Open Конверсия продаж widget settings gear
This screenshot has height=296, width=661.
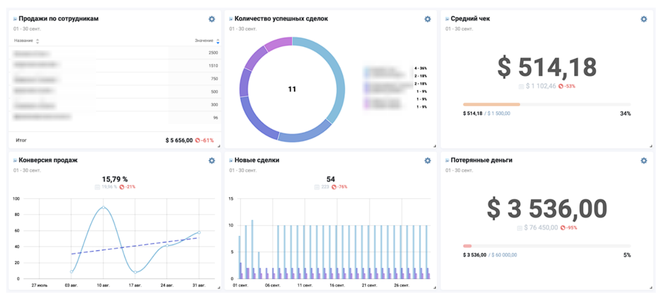[212, 160]
